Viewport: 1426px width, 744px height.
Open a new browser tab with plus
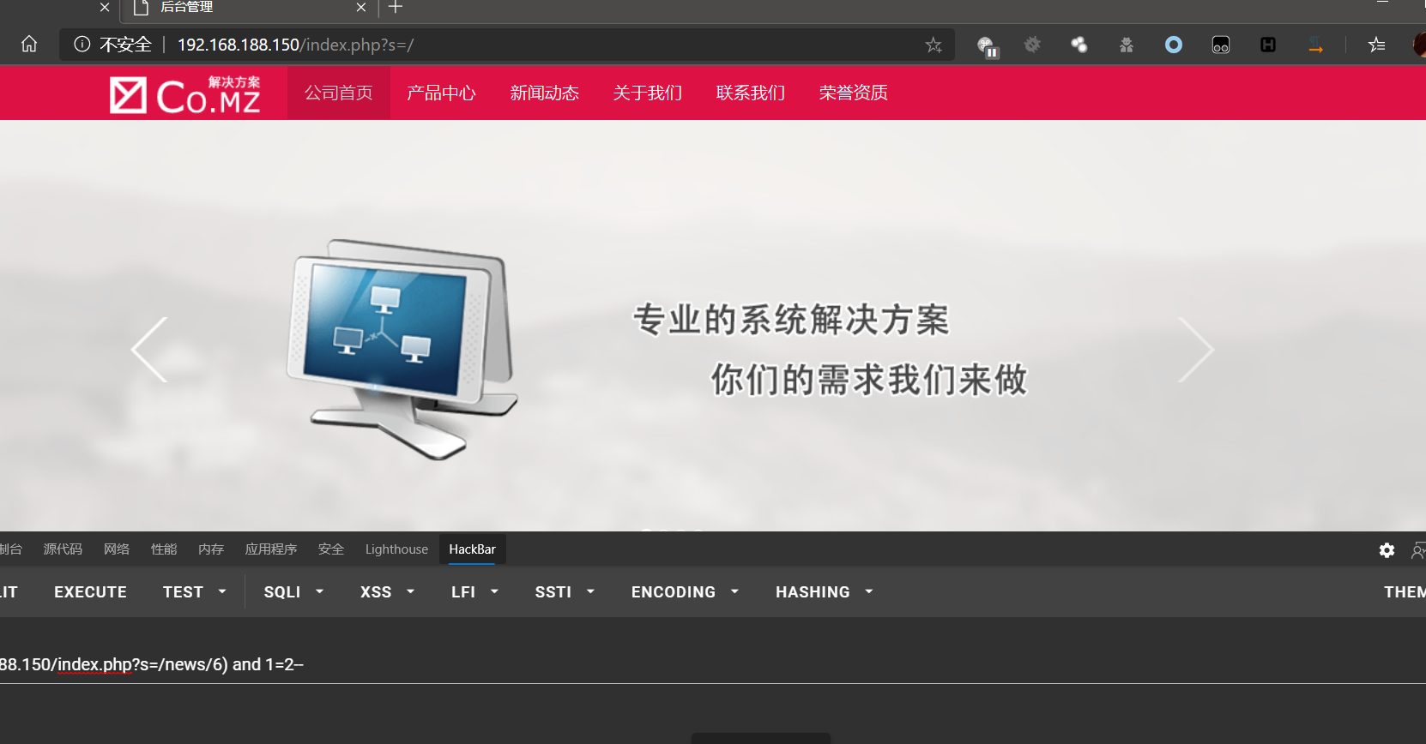click(x=396, y=8)
